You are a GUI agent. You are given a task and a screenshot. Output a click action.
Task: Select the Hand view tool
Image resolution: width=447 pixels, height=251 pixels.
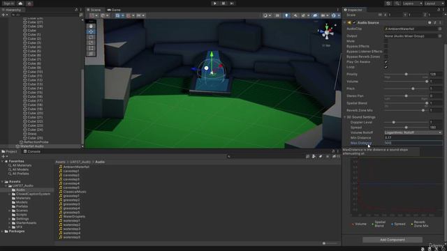click(x=91, y=26)
